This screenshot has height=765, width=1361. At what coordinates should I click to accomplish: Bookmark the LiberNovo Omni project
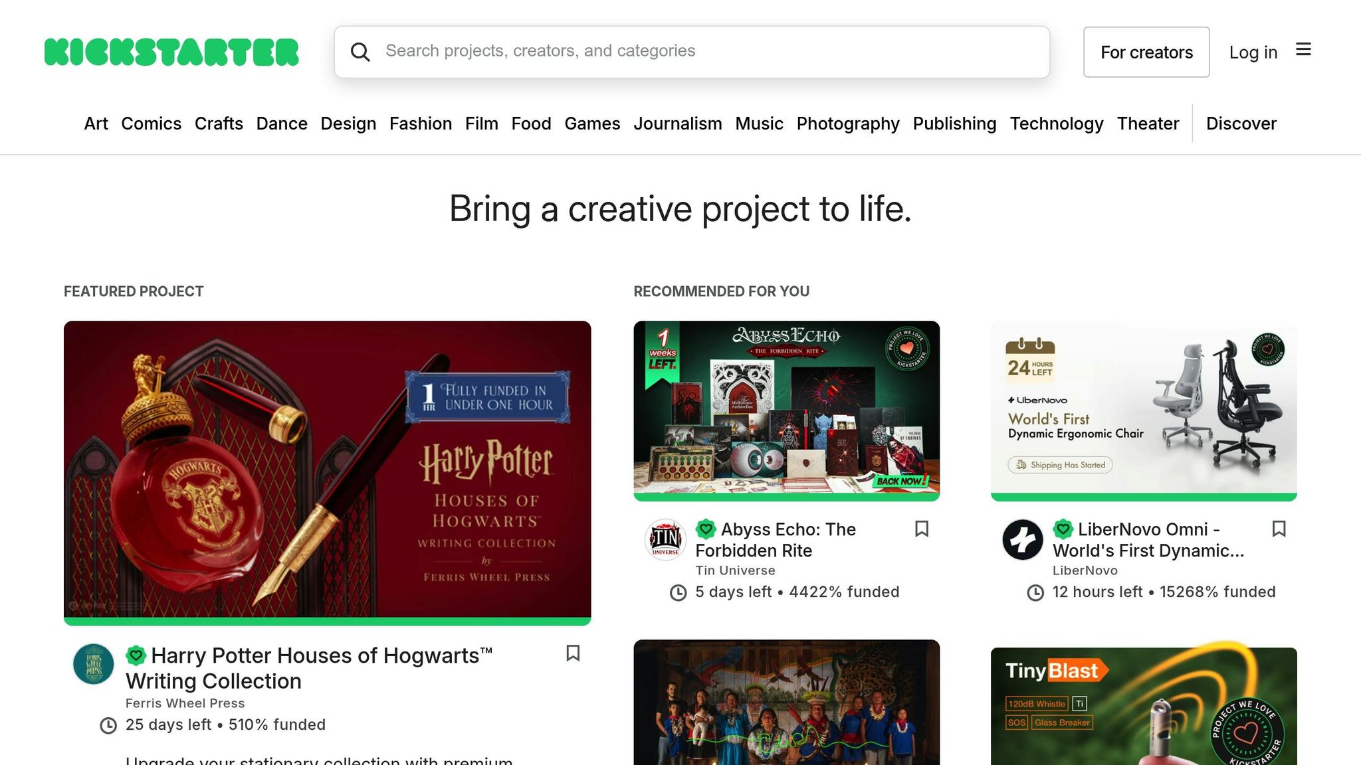(1279, 529)
